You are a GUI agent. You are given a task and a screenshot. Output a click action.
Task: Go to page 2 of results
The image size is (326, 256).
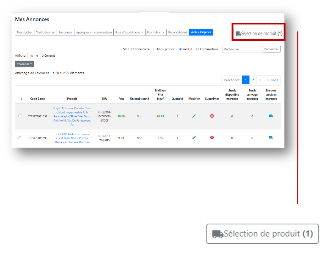click(x=253, y=80)
